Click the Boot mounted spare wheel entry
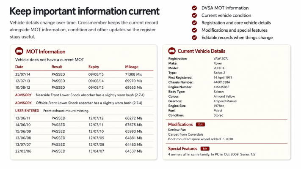This screenshot has height=169, width=301. pos(201,139)
